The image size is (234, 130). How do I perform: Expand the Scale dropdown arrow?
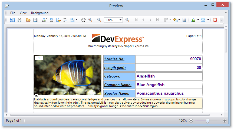[x=76, y=20]
